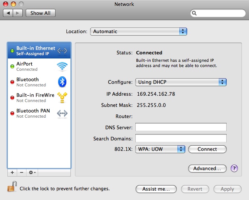Click the subnet mask 255.255.0.0

click(x=151, y=105)
